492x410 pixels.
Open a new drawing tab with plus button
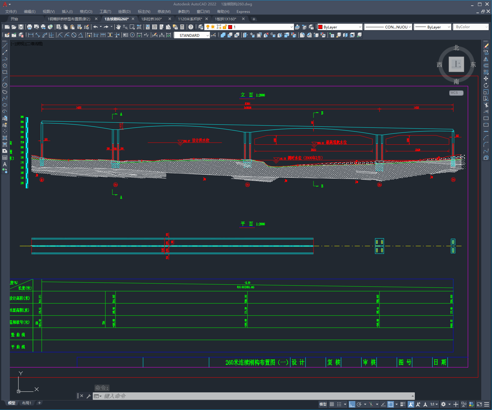254,19
